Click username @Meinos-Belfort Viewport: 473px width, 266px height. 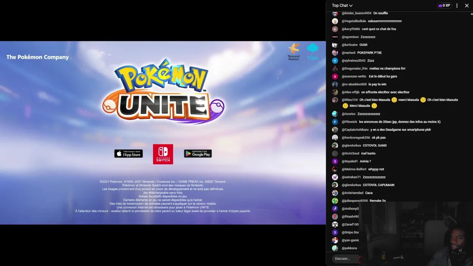coord(354,169)
